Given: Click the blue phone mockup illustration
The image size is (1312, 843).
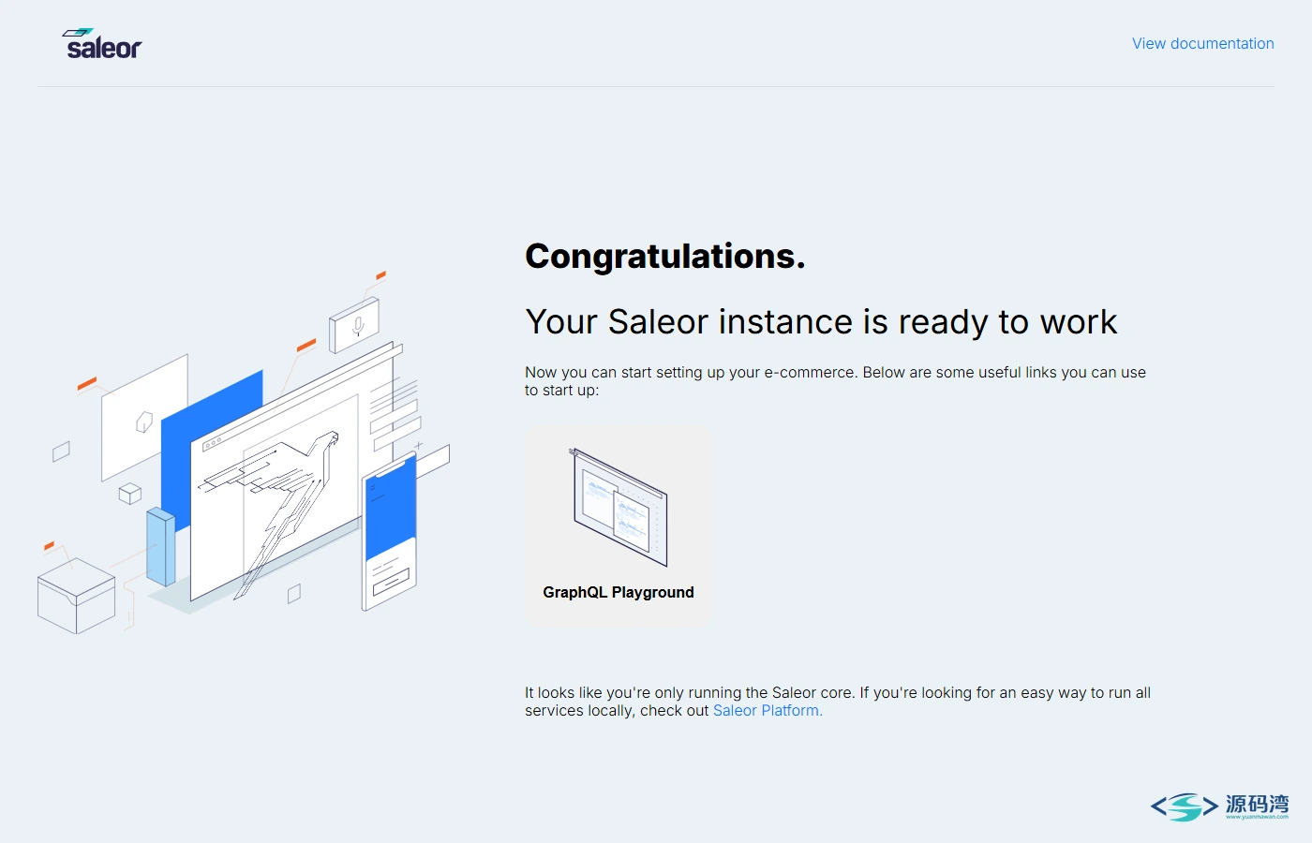Looking at the screenshot, I should click(390, 531).
